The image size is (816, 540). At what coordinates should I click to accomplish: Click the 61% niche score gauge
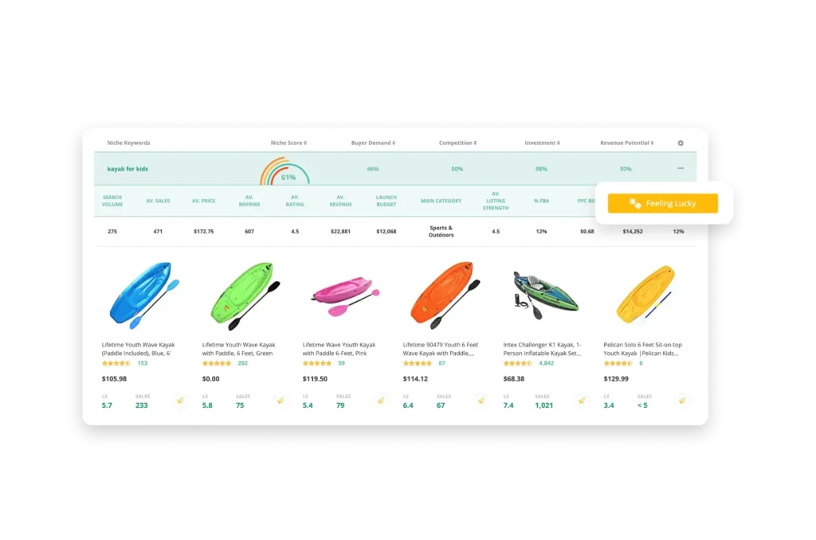pyautogui.click(x=284, y=171)
